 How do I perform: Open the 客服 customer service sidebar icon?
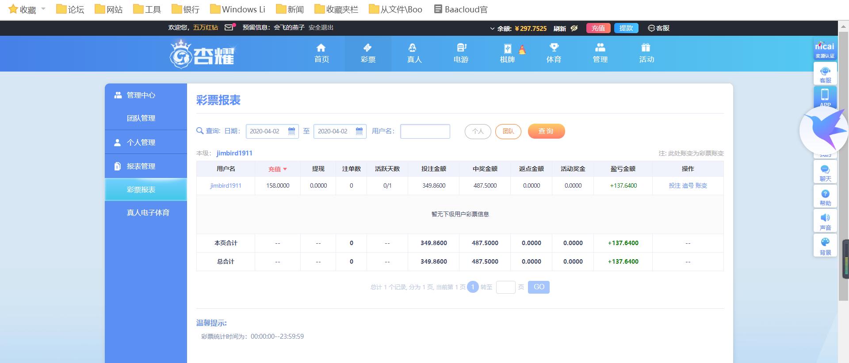[x=825, y=74]
